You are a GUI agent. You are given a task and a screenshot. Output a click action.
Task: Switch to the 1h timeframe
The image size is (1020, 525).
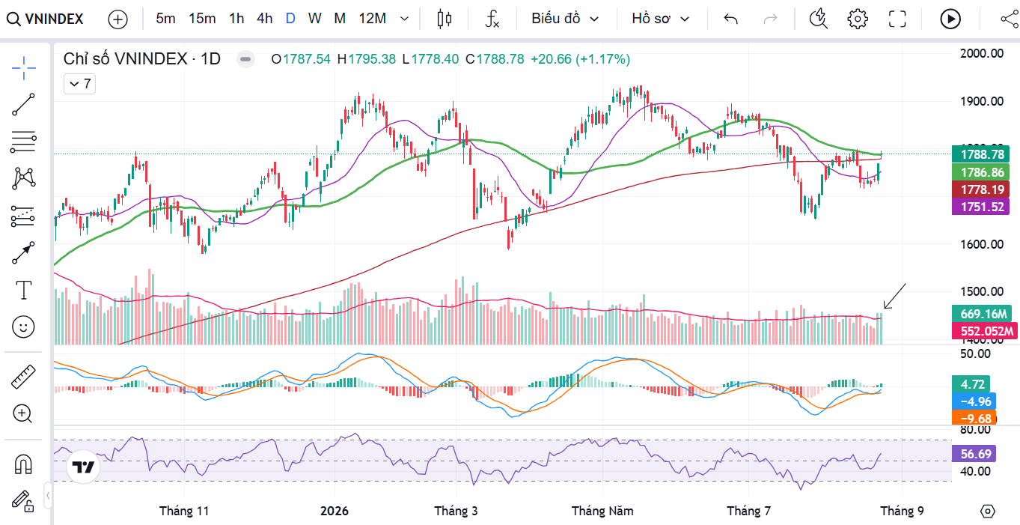coord(236,19)
